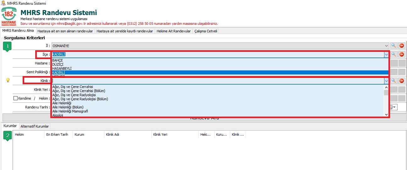Click the magnifier search icon in İlçe row
Image resolution: width=407 pixels, height=170 pixels.
(x=393, y=54)
